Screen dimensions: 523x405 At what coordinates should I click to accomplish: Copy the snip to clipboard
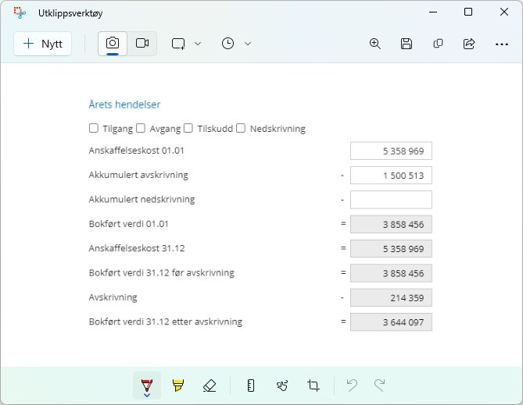tap(438, 44)
